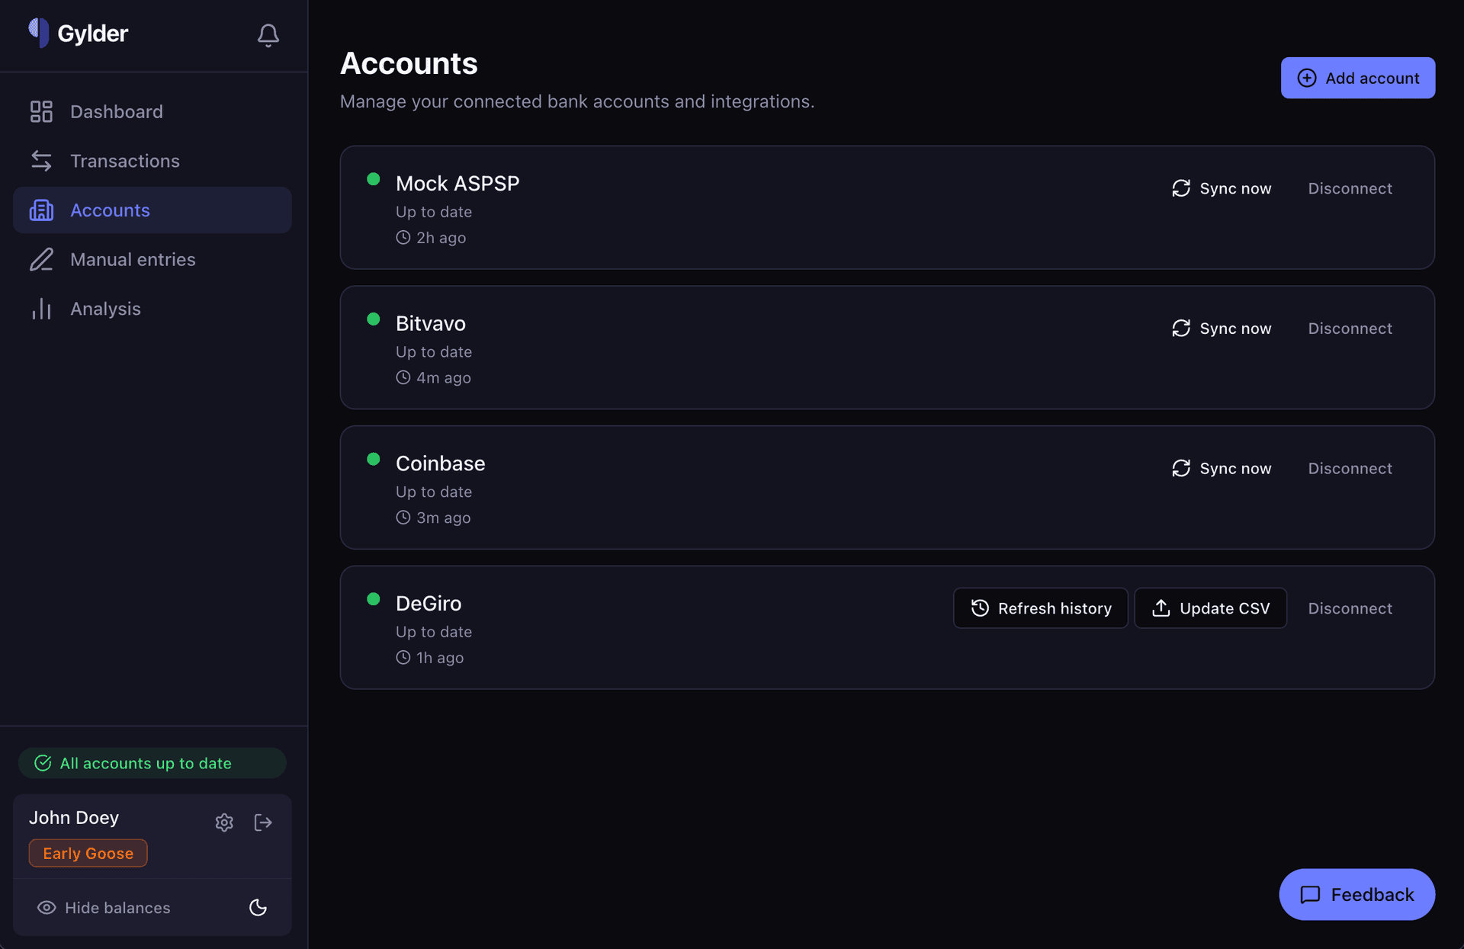Open notifications via the bell icon
The image size is (1464, 949).
click(268, 35)
